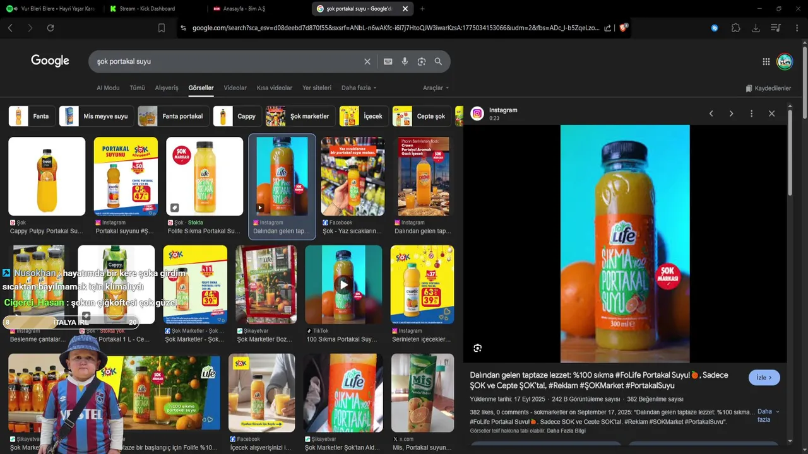Open browser extensions puzzle icon
This screenshot has width=808, height=454.
pos(736,28)
